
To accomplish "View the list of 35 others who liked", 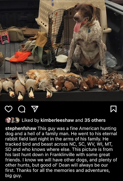I will (x=95, y=120).
